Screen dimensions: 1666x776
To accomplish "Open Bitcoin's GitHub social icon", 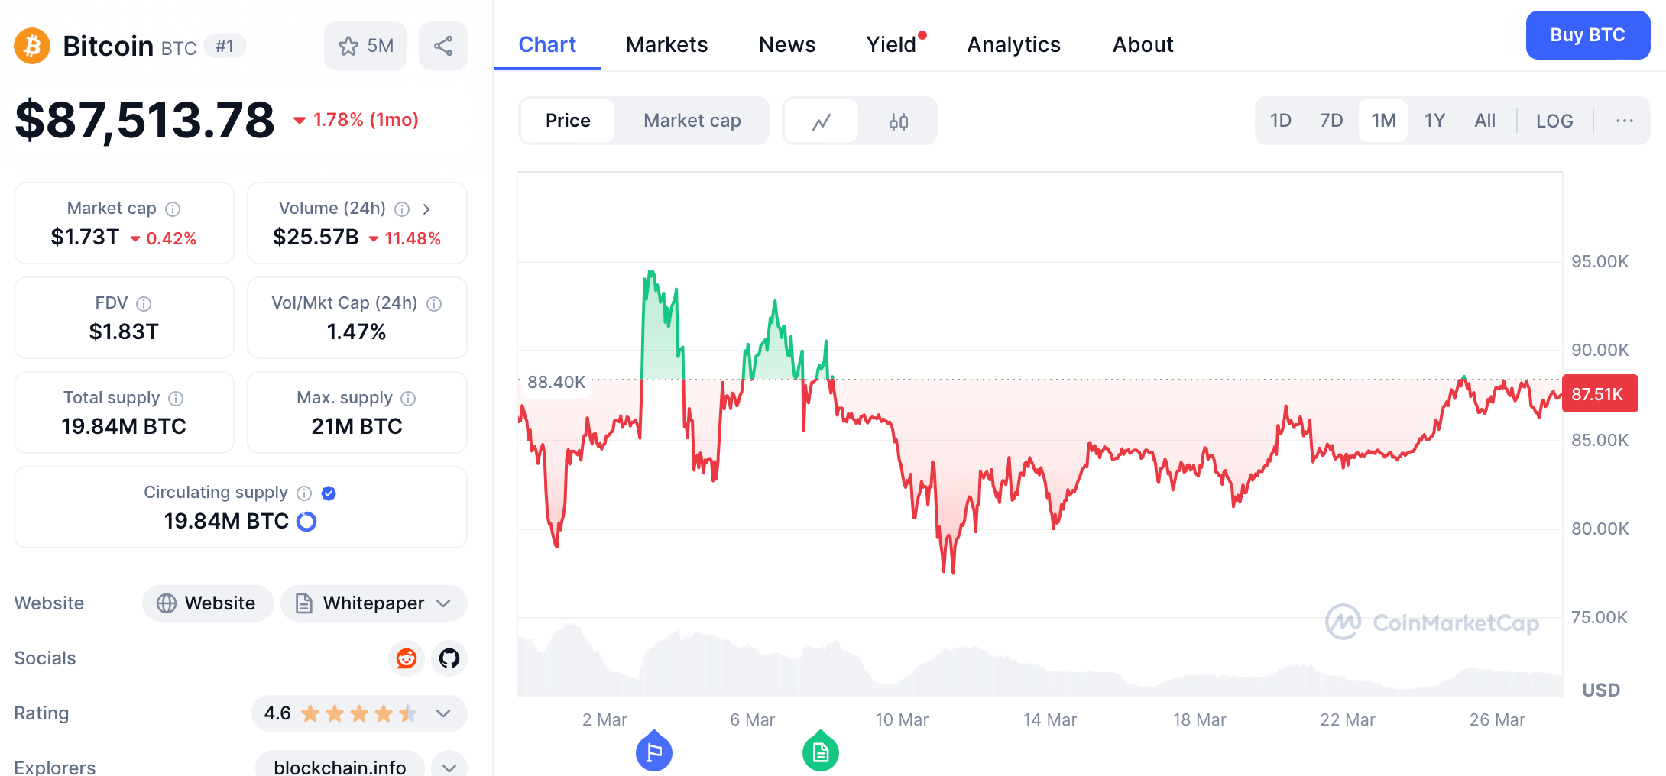I will pos(449,658).
